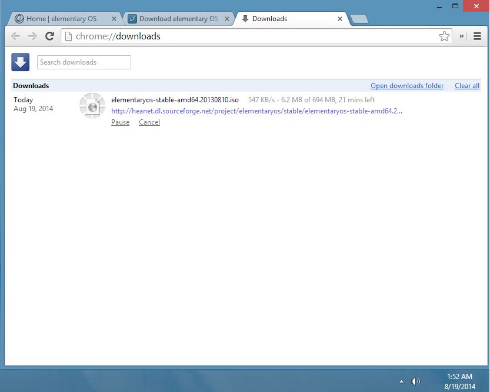This screenshot has height=392, width=490.
Task: Go back using the browser back arrow
Action: pyautogui.click(x=15, y=36)
